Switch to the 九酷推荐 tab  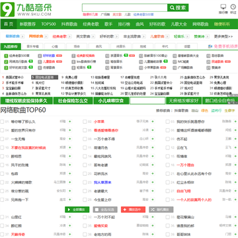(11, 46)
